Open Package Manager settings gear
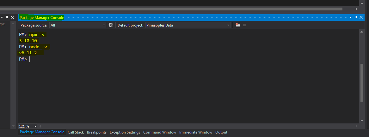 (x=111, y=25)
